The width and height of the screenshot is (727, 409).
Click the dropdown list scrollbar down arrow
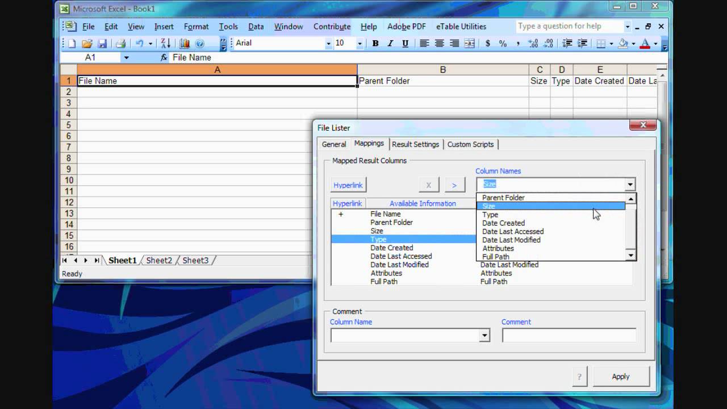(x=630, y=256)
